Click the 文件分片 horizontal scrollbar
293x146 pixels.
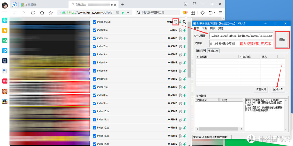coord(219,129)
